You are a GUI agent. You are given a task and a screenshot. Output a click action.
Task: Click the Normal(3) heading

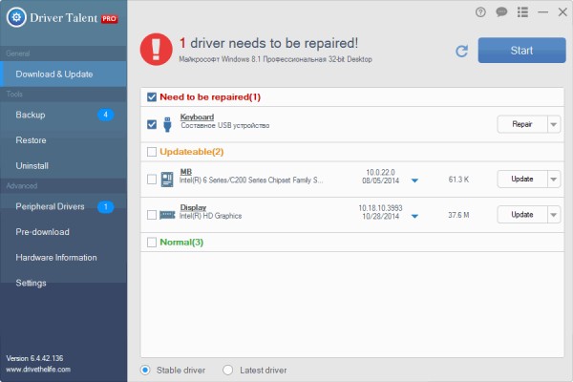(x=181, y=243)
